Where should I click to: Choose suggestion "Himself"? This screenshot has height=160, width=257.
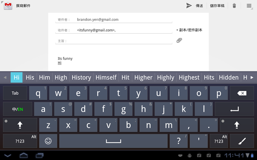106,77
